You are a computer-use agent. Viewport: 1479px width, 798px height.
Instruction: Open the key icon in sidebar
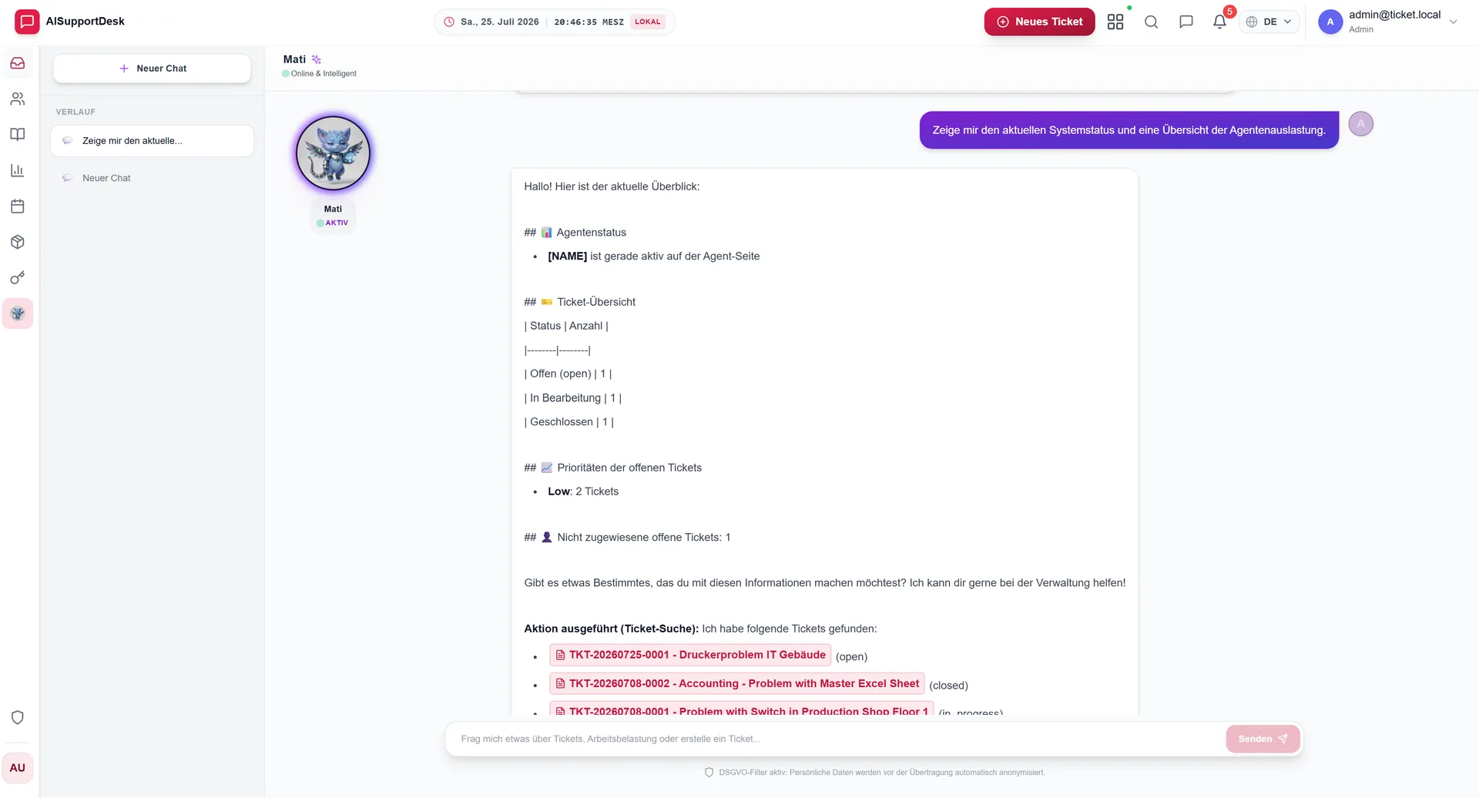[x=18, y=277]
